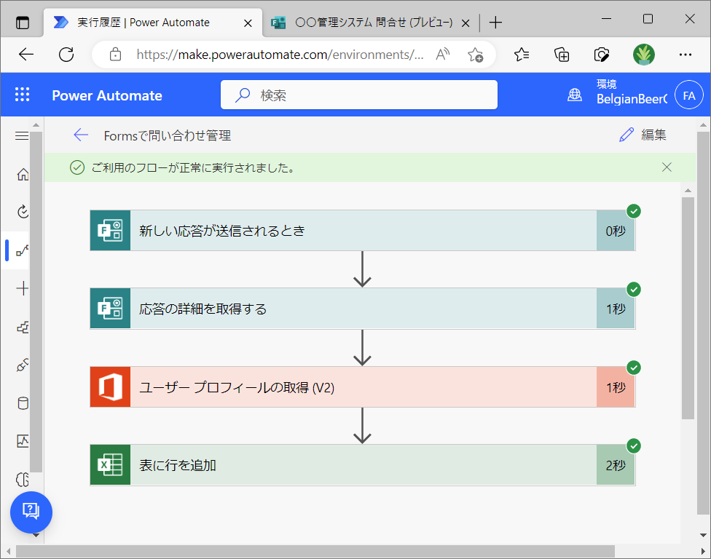Click the 1秒 duration on ユーザー プロフィールの取得

[616, 387]
